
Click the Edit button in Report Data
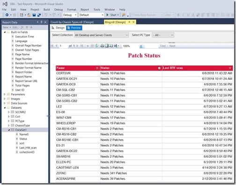15,27
